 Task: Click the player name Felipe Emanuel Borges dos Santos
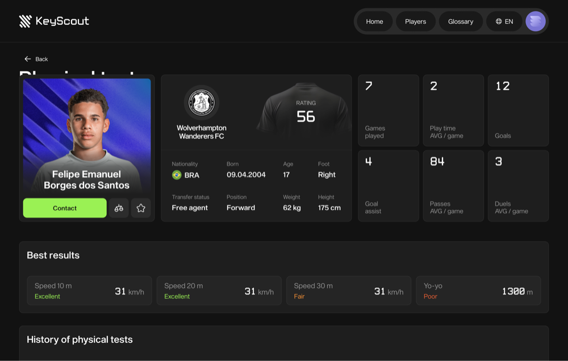tap(86, 179)
